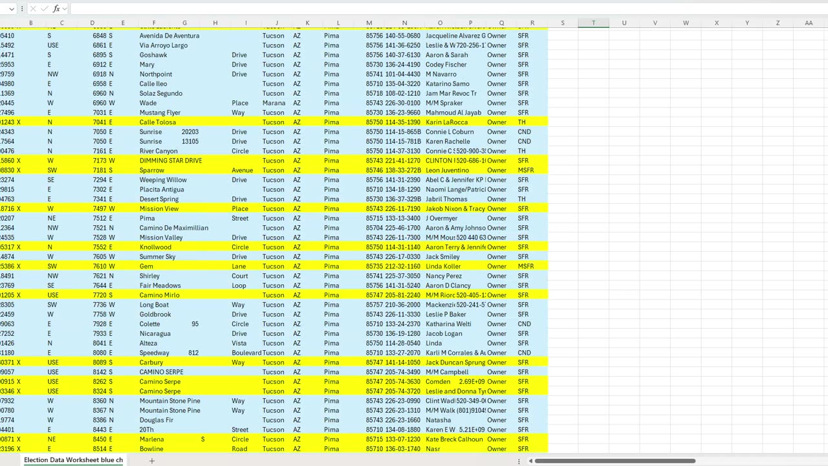Click the 'Solaz Segundo' cell

click(x=161, y=93)
